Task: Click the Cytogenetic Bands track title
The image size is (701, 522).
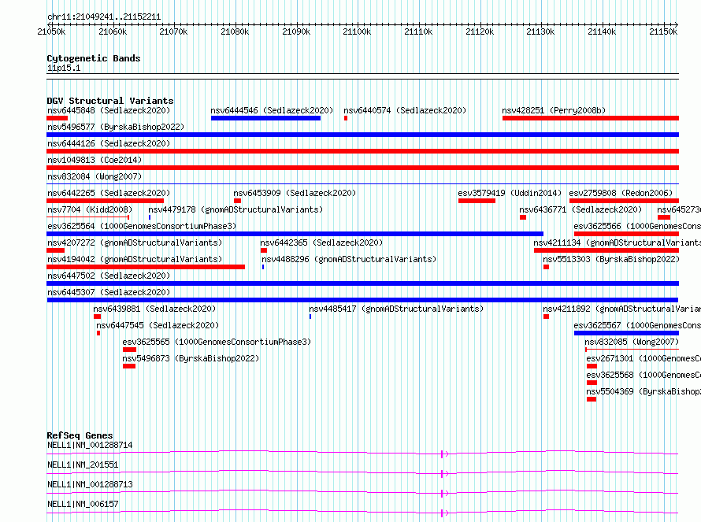Action: 94,58
